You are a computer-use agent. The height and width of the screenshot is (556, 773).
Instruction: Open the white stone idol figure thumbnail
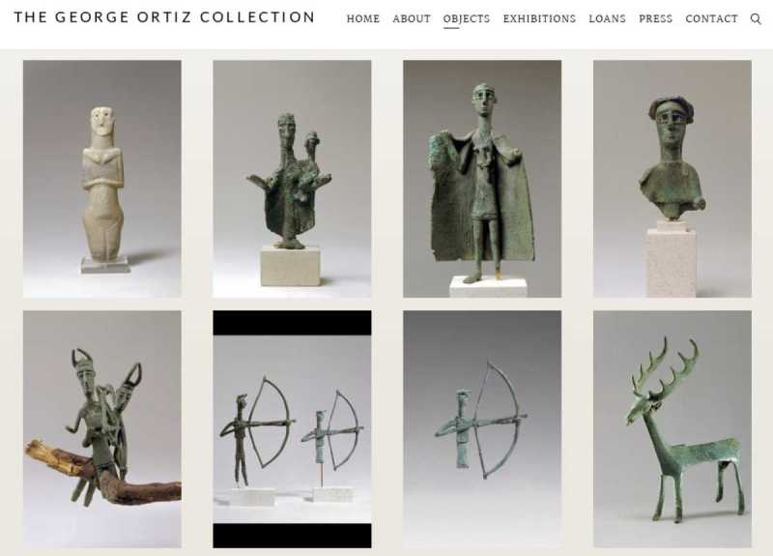102,179
